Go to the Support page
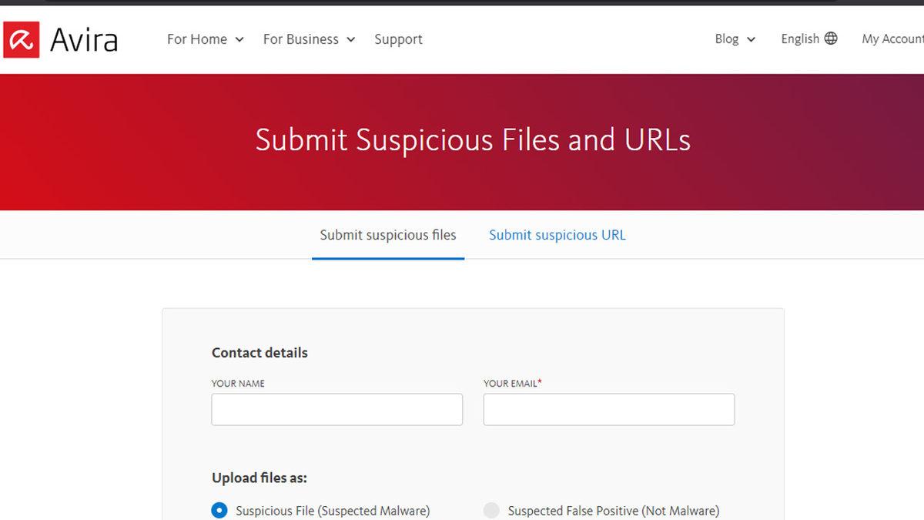Image resolution: width=924 pixels, height=520 pixels. [398, 39]
